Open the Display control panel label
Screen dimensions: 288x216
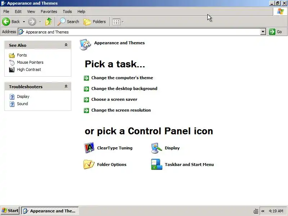[172, 148]
